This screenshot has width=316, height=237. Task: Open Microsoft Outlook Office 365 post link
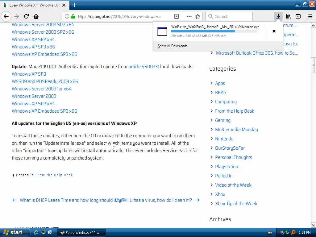coord(257,53)
